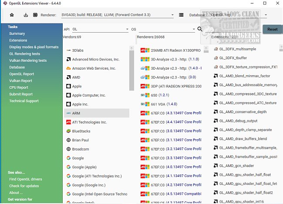283x204 pixels.
Task: Open the Database source dropdown arrow
Action: (x=266, y=15)
